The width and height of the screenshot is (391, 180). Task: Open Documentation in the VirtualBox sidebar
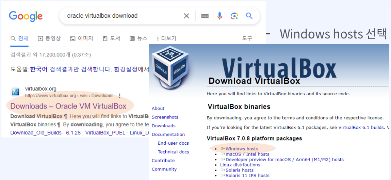point(168,135)
